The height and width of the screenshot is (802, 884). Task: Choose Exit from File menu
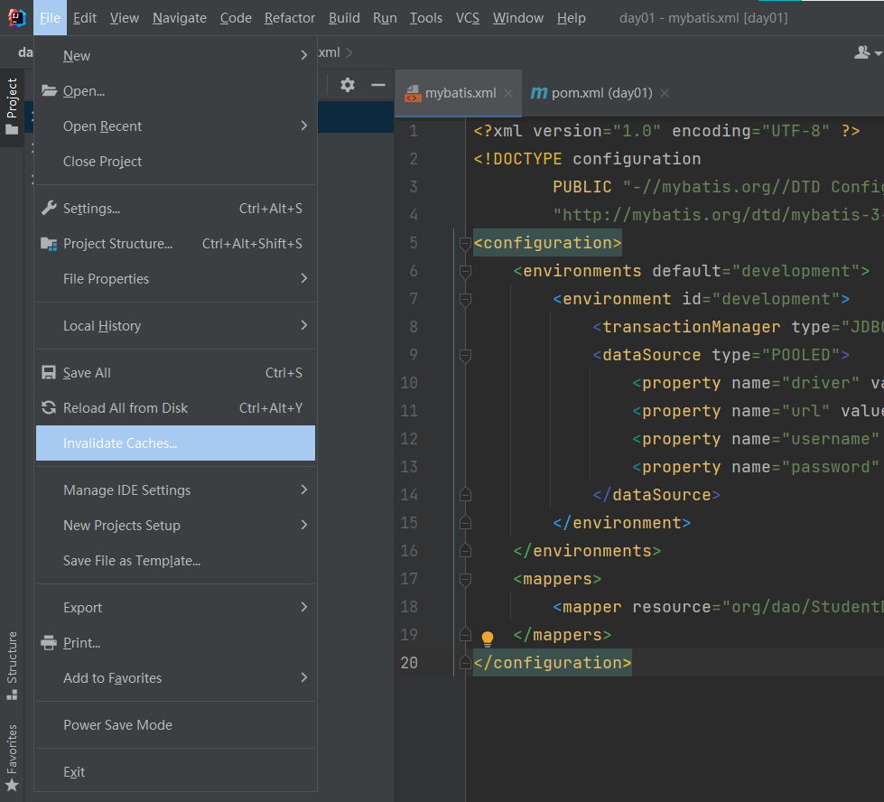click(175, 771)
